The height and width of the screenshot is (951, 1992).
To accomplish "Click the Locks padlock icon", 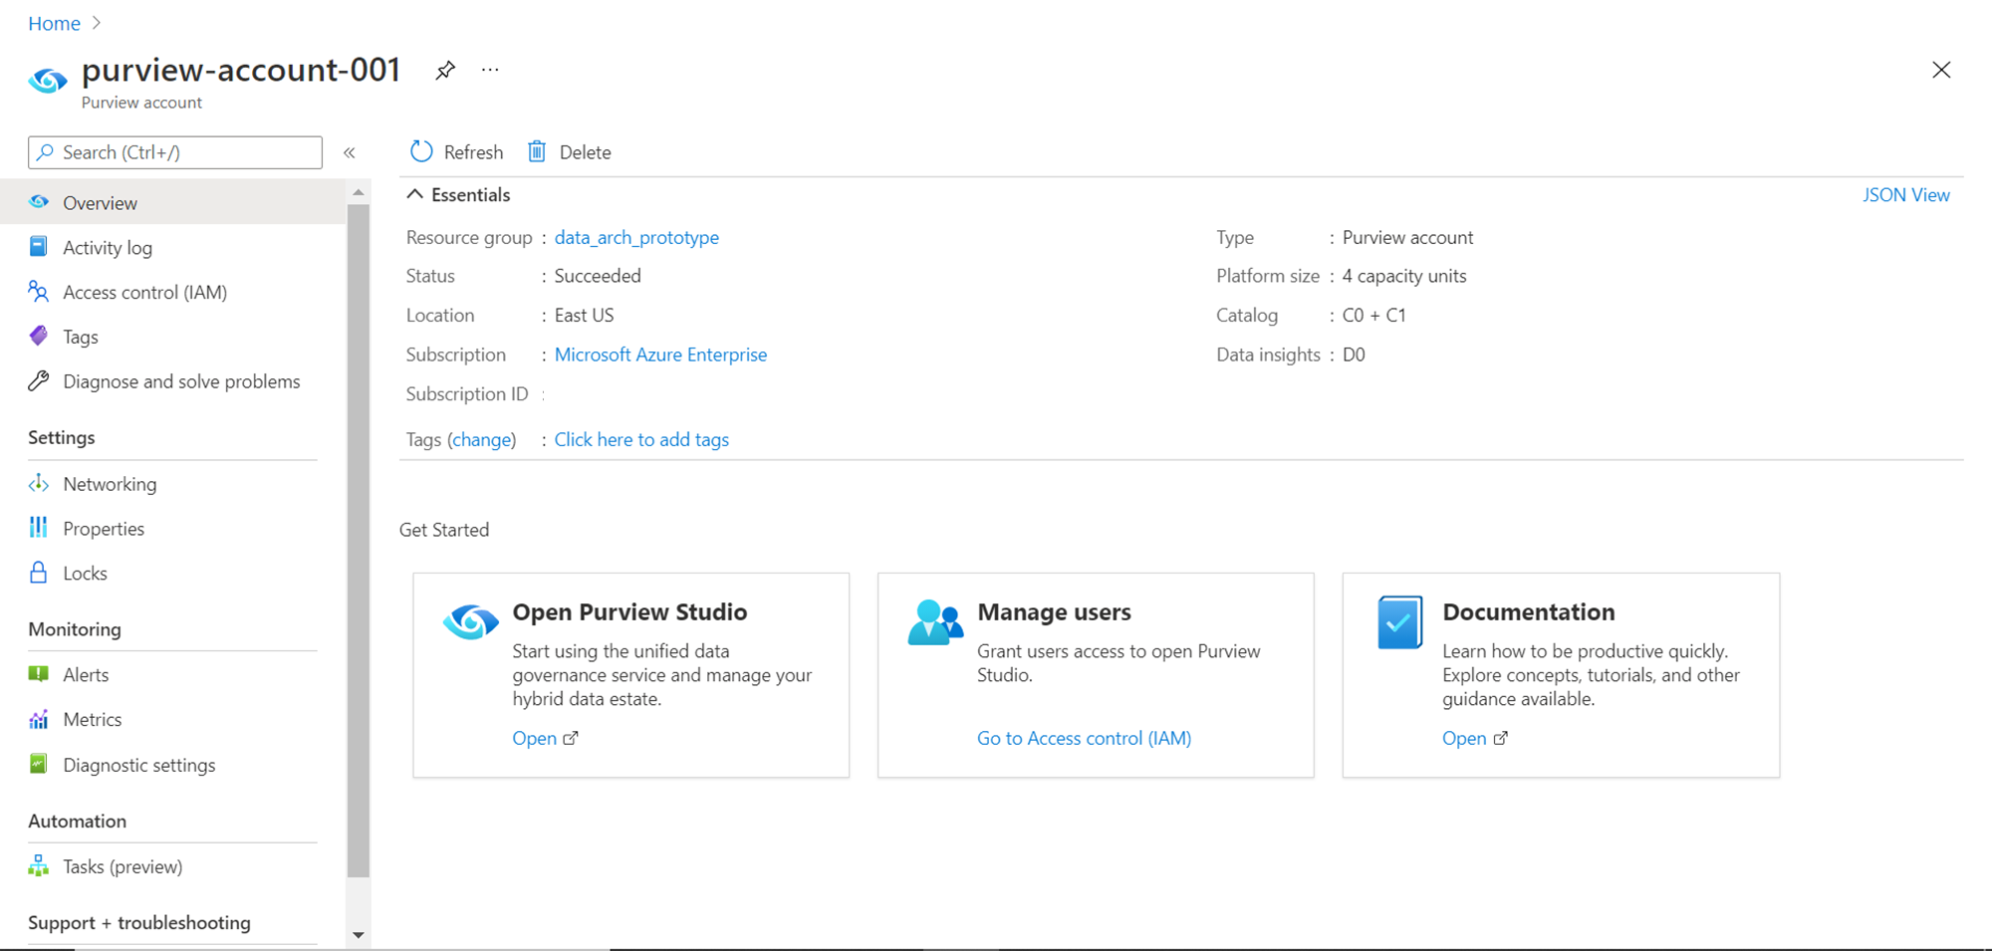I will pyautogui.click(x=39, y=573).
